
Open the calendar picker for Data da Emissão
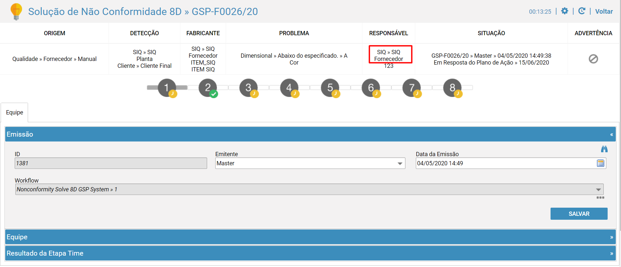click(600, 163)
